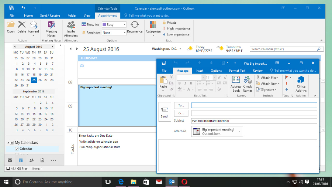
Task: Open Meeting Notes in OneNote
Action: [51, 29]
